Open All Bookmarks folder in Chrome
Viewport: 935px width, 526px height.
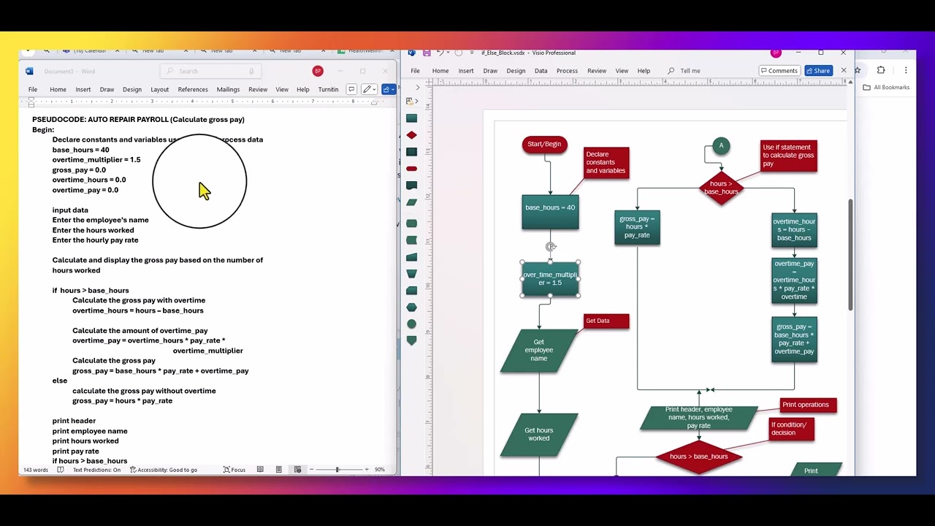tap(886, 87)
